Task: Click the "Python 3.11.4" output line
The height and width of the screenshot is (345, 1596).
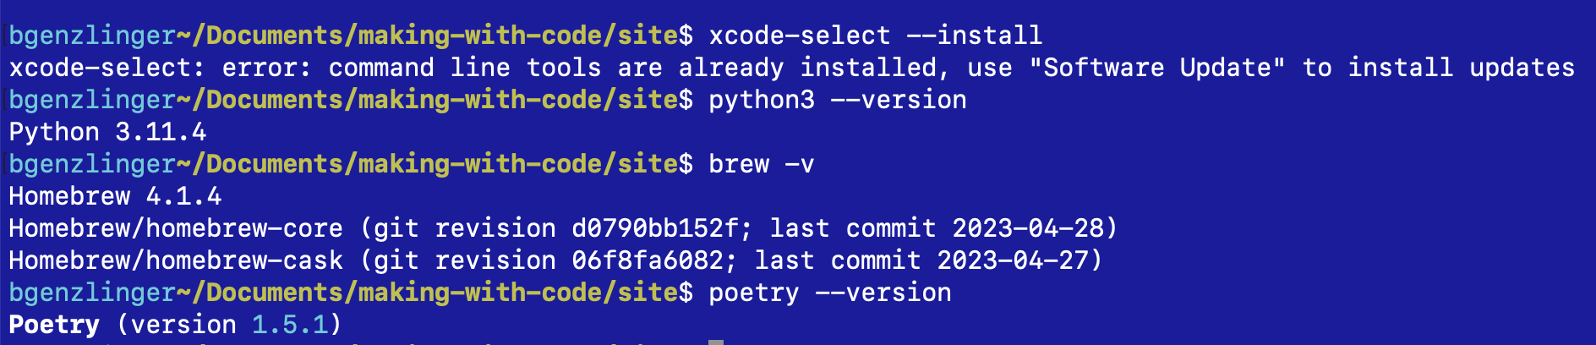Action: 107,132
